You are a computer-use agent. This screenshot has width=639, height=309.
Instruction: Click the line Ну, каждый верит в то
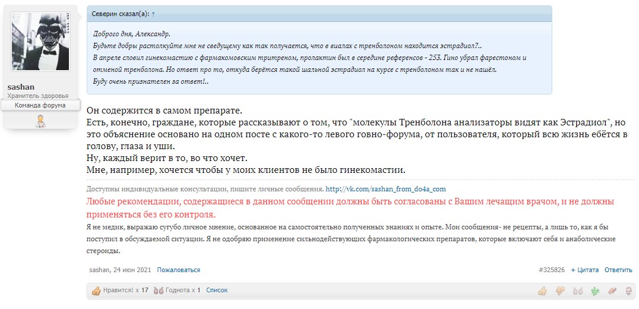tap(167, 157)
